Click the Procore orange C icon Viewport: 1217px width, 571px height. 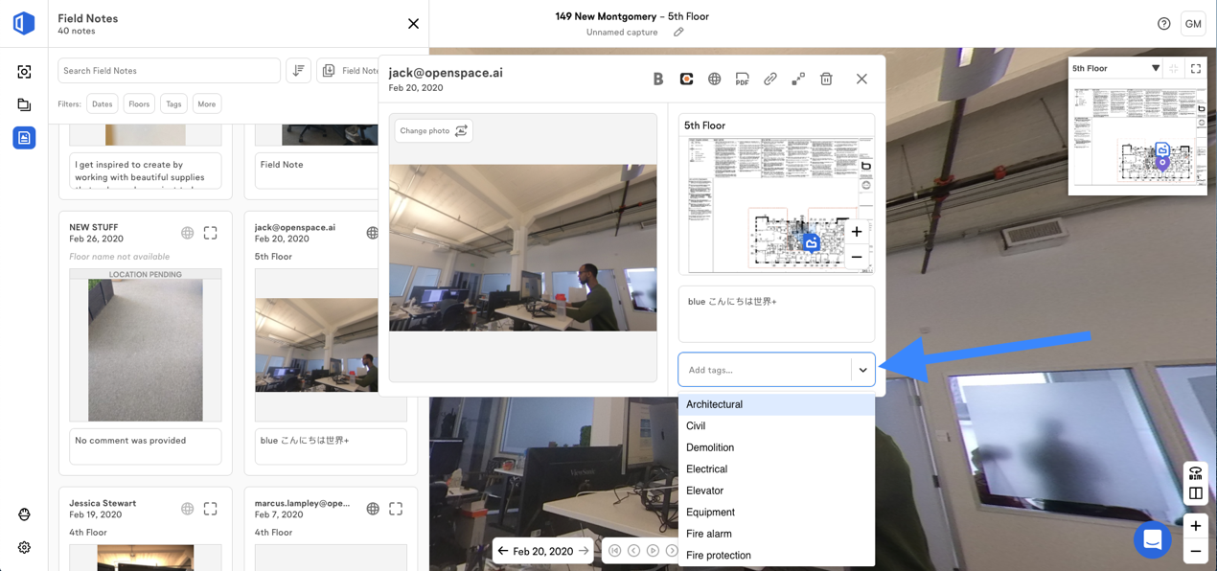[x=686, y=80]
